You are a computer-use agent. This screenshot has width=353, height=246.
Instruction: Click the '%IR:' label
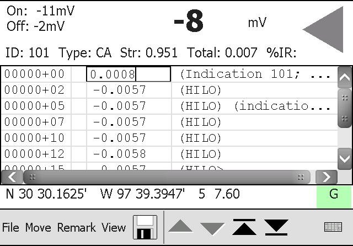tap(281, 53)
